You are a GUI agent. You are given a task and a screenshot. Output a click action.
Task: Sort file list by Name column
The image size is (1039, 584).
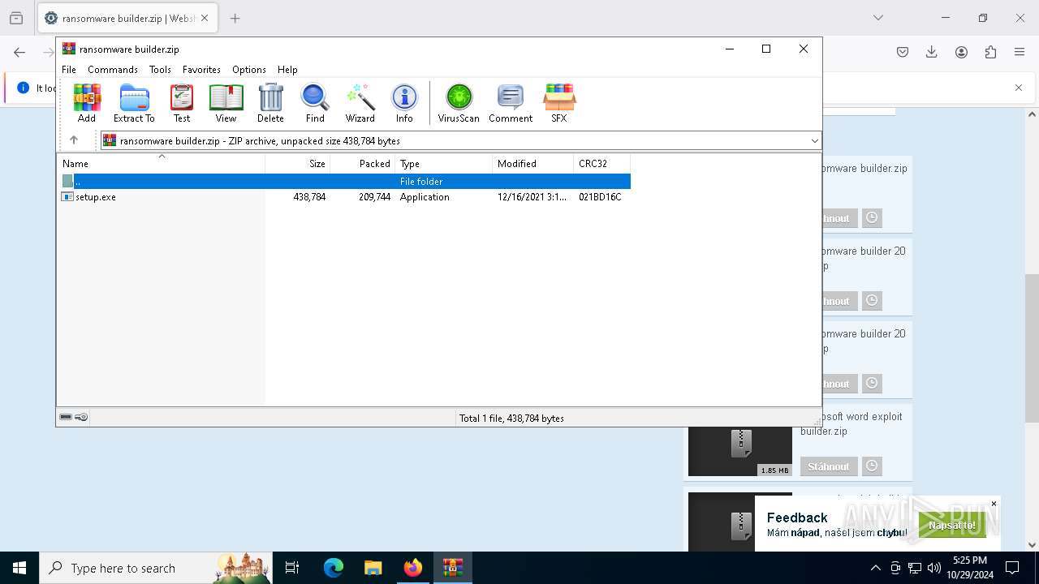(161, 163)
